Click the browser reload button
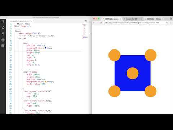Screen dimensions: 173x130 pyautogui.click(x=101, y=23)
